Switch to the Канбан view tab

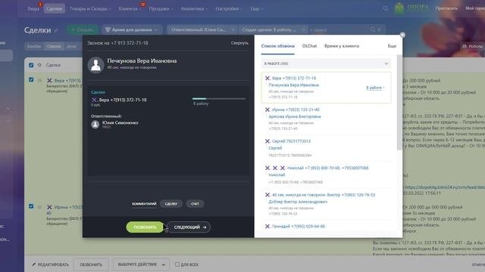coord(34,46)
